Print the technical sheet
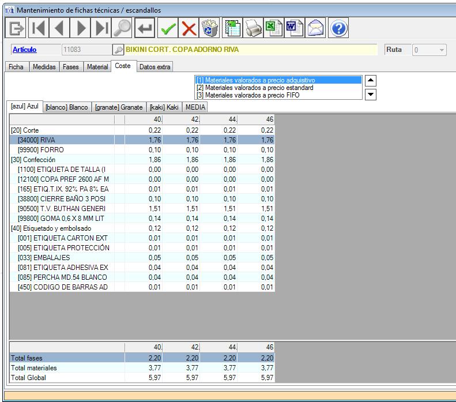 254,28
